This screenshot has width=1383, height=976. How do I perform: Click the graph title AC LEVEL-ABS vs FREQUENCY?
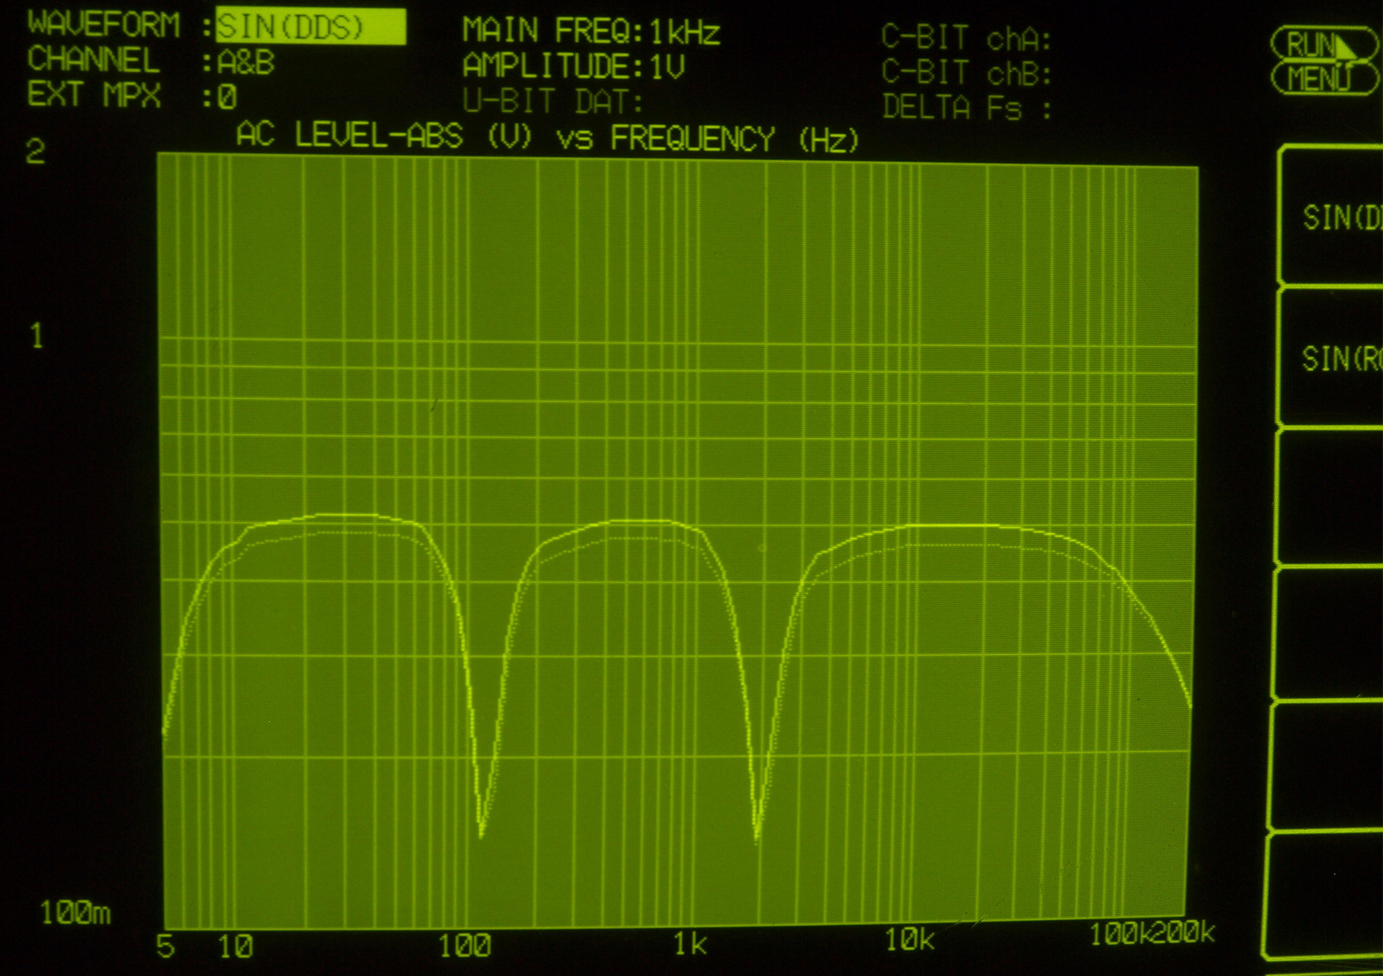pos(547,138)
